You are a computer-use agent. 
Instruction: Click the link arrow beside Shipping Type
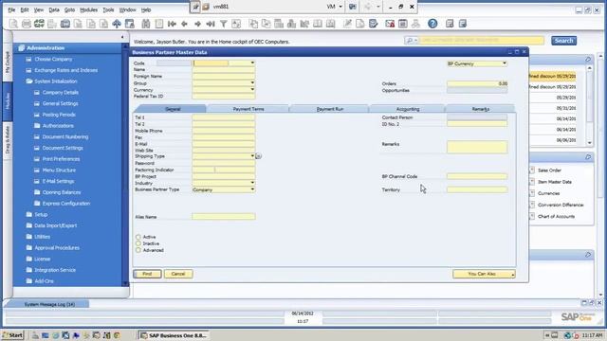tap(259, 156)
